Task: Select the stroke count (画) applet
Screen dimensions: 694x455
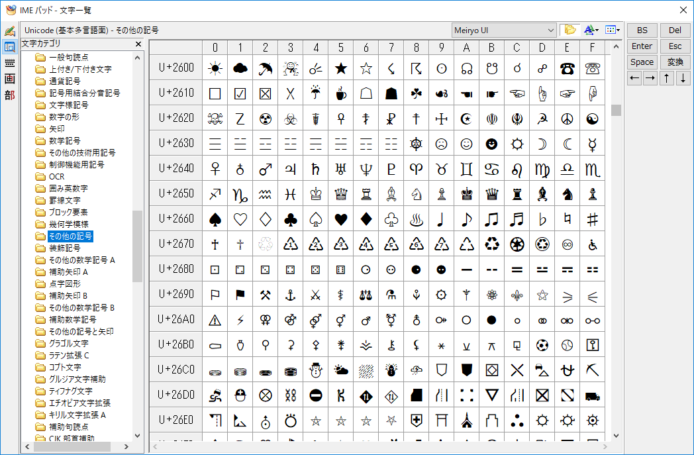Action: (9, 79)
